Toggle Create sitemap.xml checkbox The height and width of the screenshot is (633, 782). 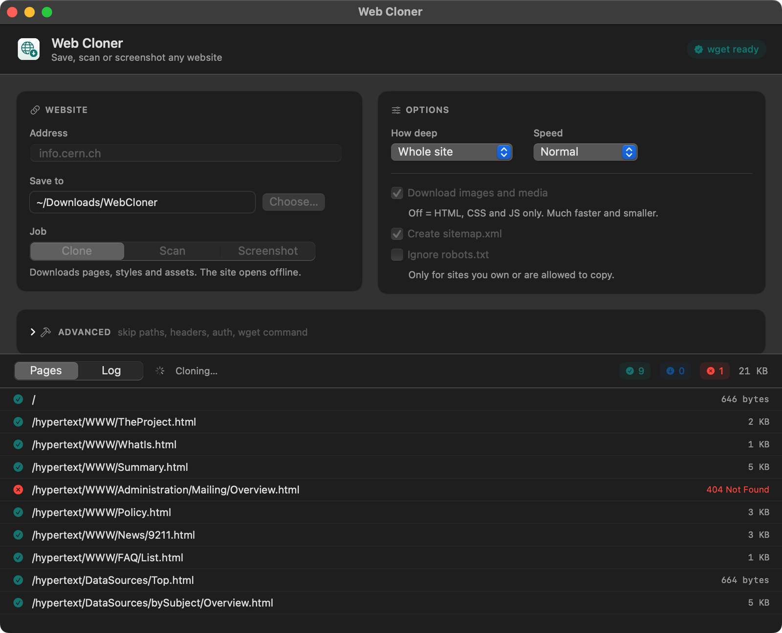pos(397,234)
